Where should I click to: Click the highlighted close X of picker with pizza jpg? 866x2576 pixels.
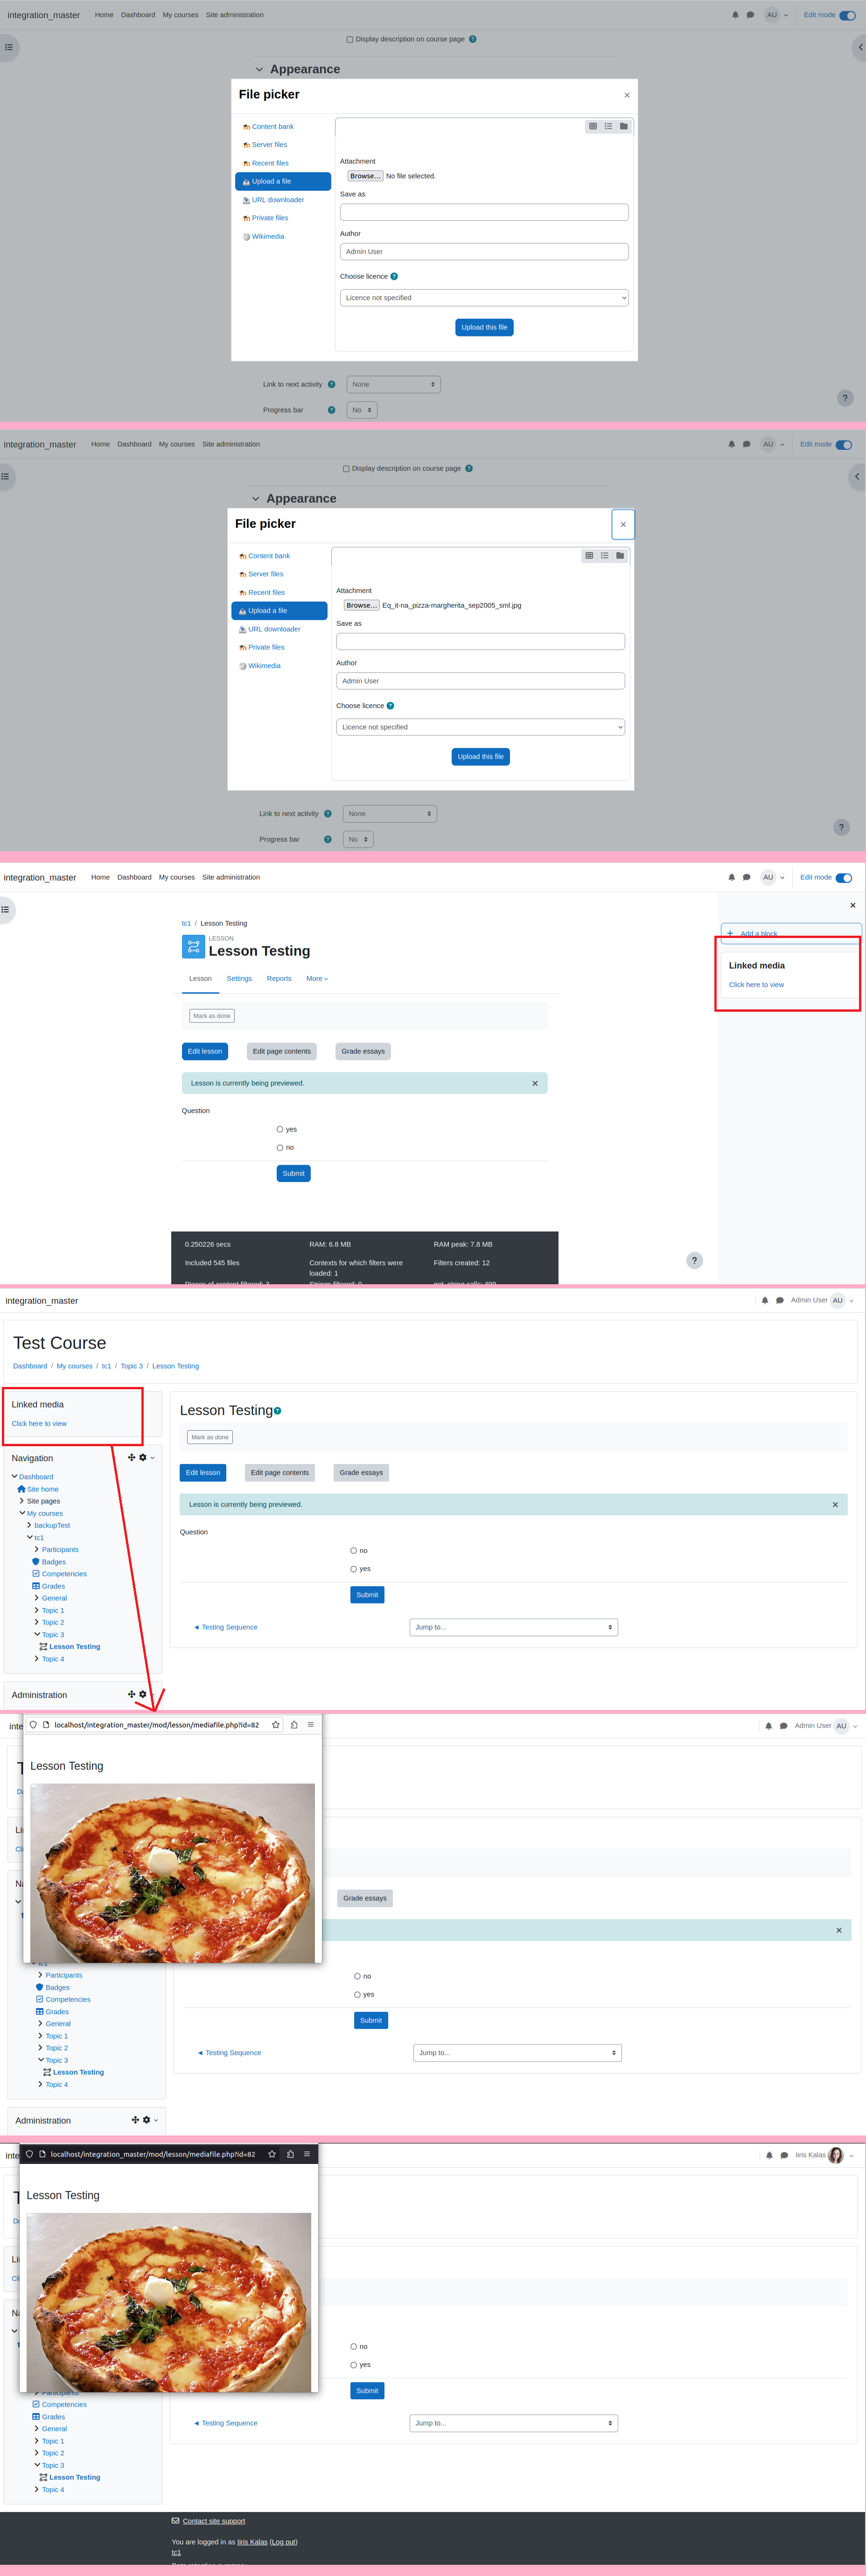pos(623,524)
